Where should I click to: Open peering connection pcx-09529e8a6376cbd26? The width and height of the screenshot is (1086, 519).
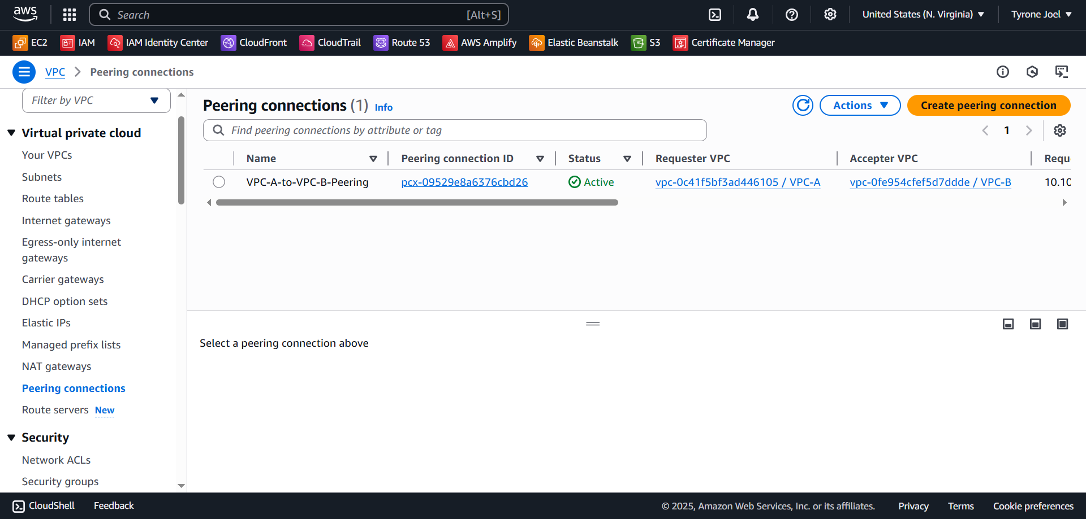(464, 182)
